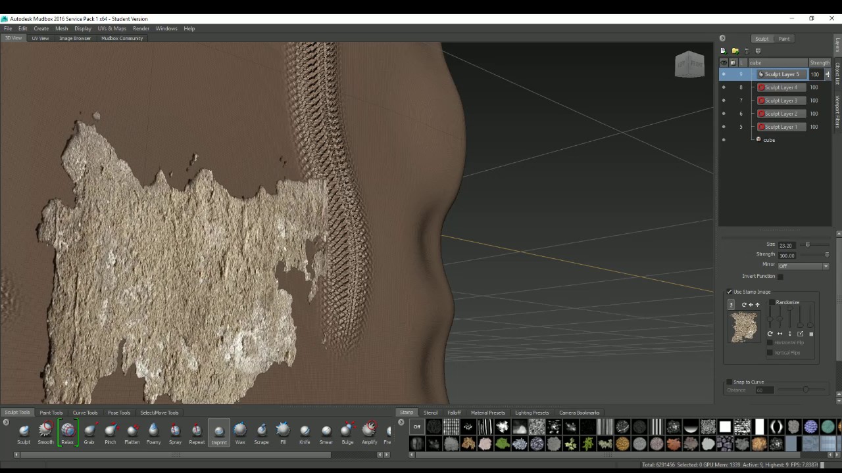The height and width of the screenshot is (473, 842).
Task: Open the Mirror dropdown
Action: click(x=803, y=266)
